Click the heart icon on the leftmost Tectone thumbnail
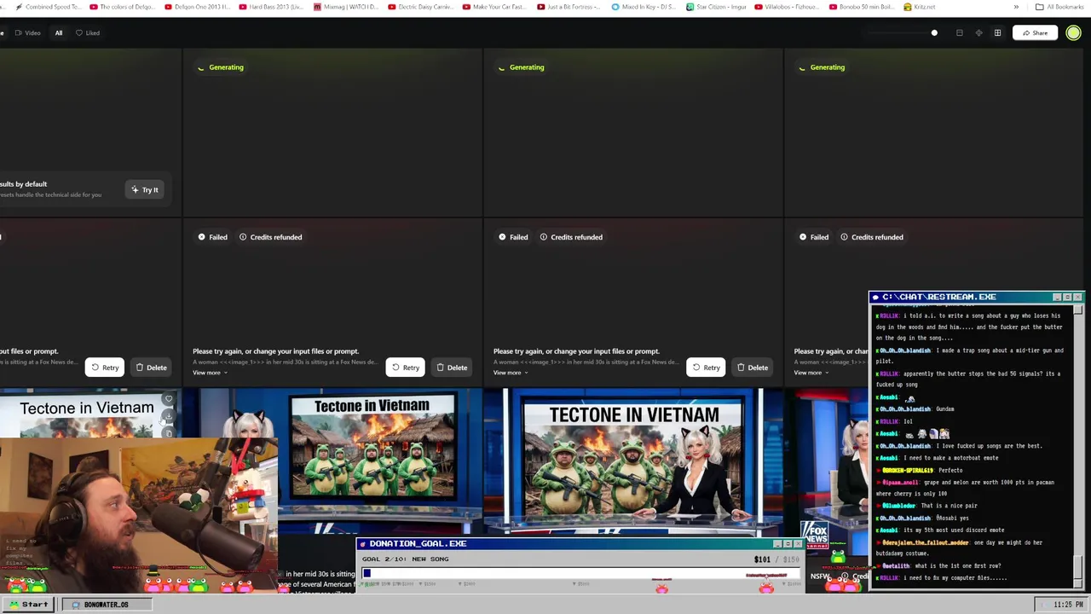The image size is (1091, 614). [x=168, y=399]
